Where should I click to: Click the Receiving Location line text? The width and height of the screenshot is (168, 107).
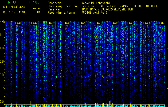coord(119,6)
